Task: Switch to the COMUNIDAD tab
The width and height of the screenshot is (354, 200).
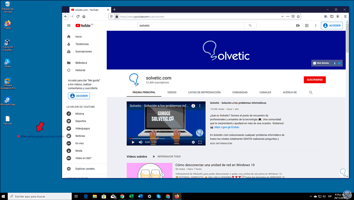Action: (240, 92)
